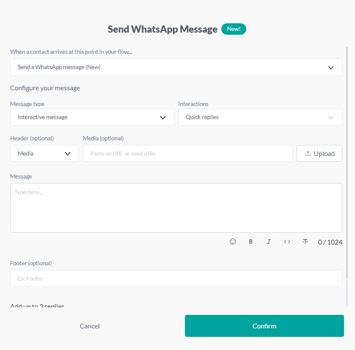Image resolution: width=355 pixels, height=350 pixels.
Task: Insert code formatting in the message
Action: tap(287, 242)
